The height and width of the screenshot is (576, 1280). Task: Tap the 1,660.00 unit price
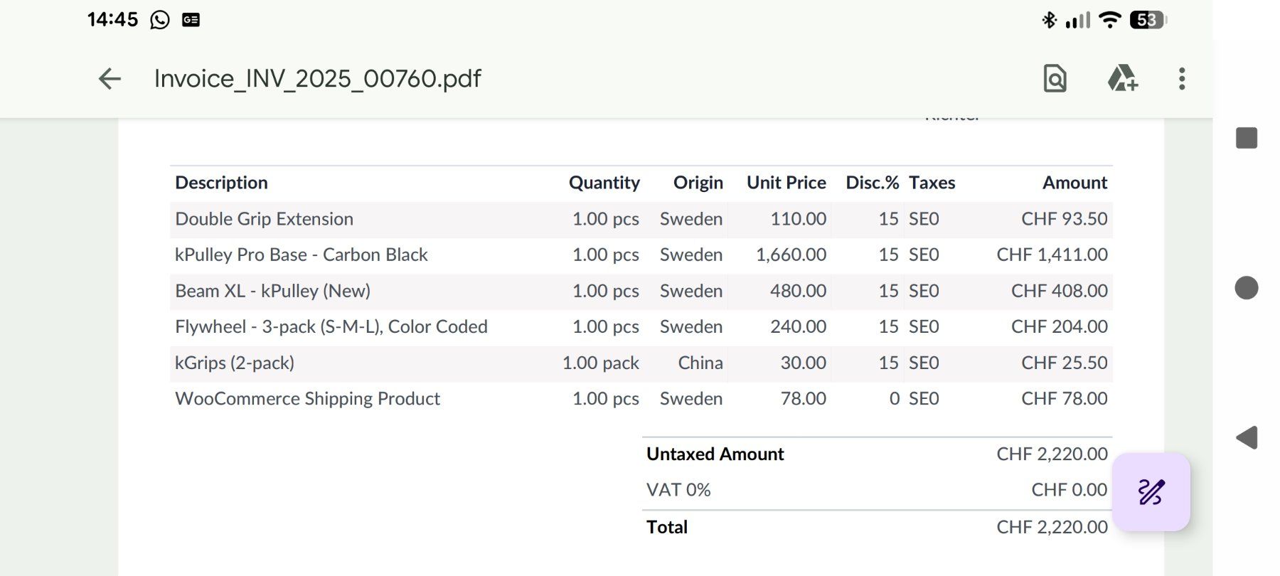point(791,255)
